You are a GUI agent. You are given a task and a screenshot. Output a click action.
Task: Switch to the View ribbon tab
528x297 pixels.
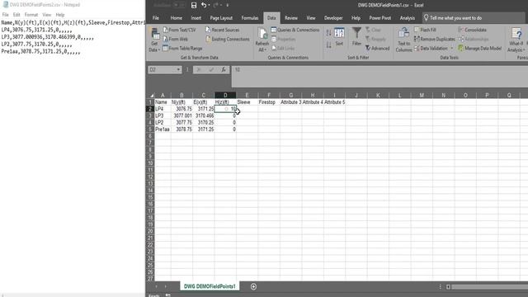[x=311, y=18]
